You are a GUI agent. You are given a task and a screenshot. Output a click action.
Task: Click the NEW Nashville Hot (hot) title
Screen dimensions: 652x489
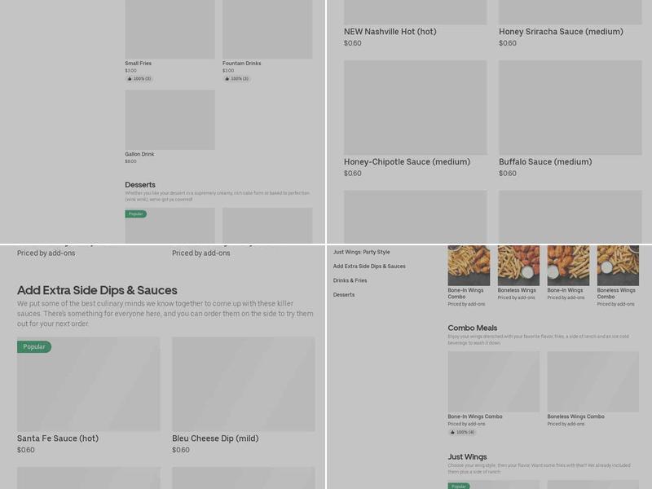(x=390, y=32)
